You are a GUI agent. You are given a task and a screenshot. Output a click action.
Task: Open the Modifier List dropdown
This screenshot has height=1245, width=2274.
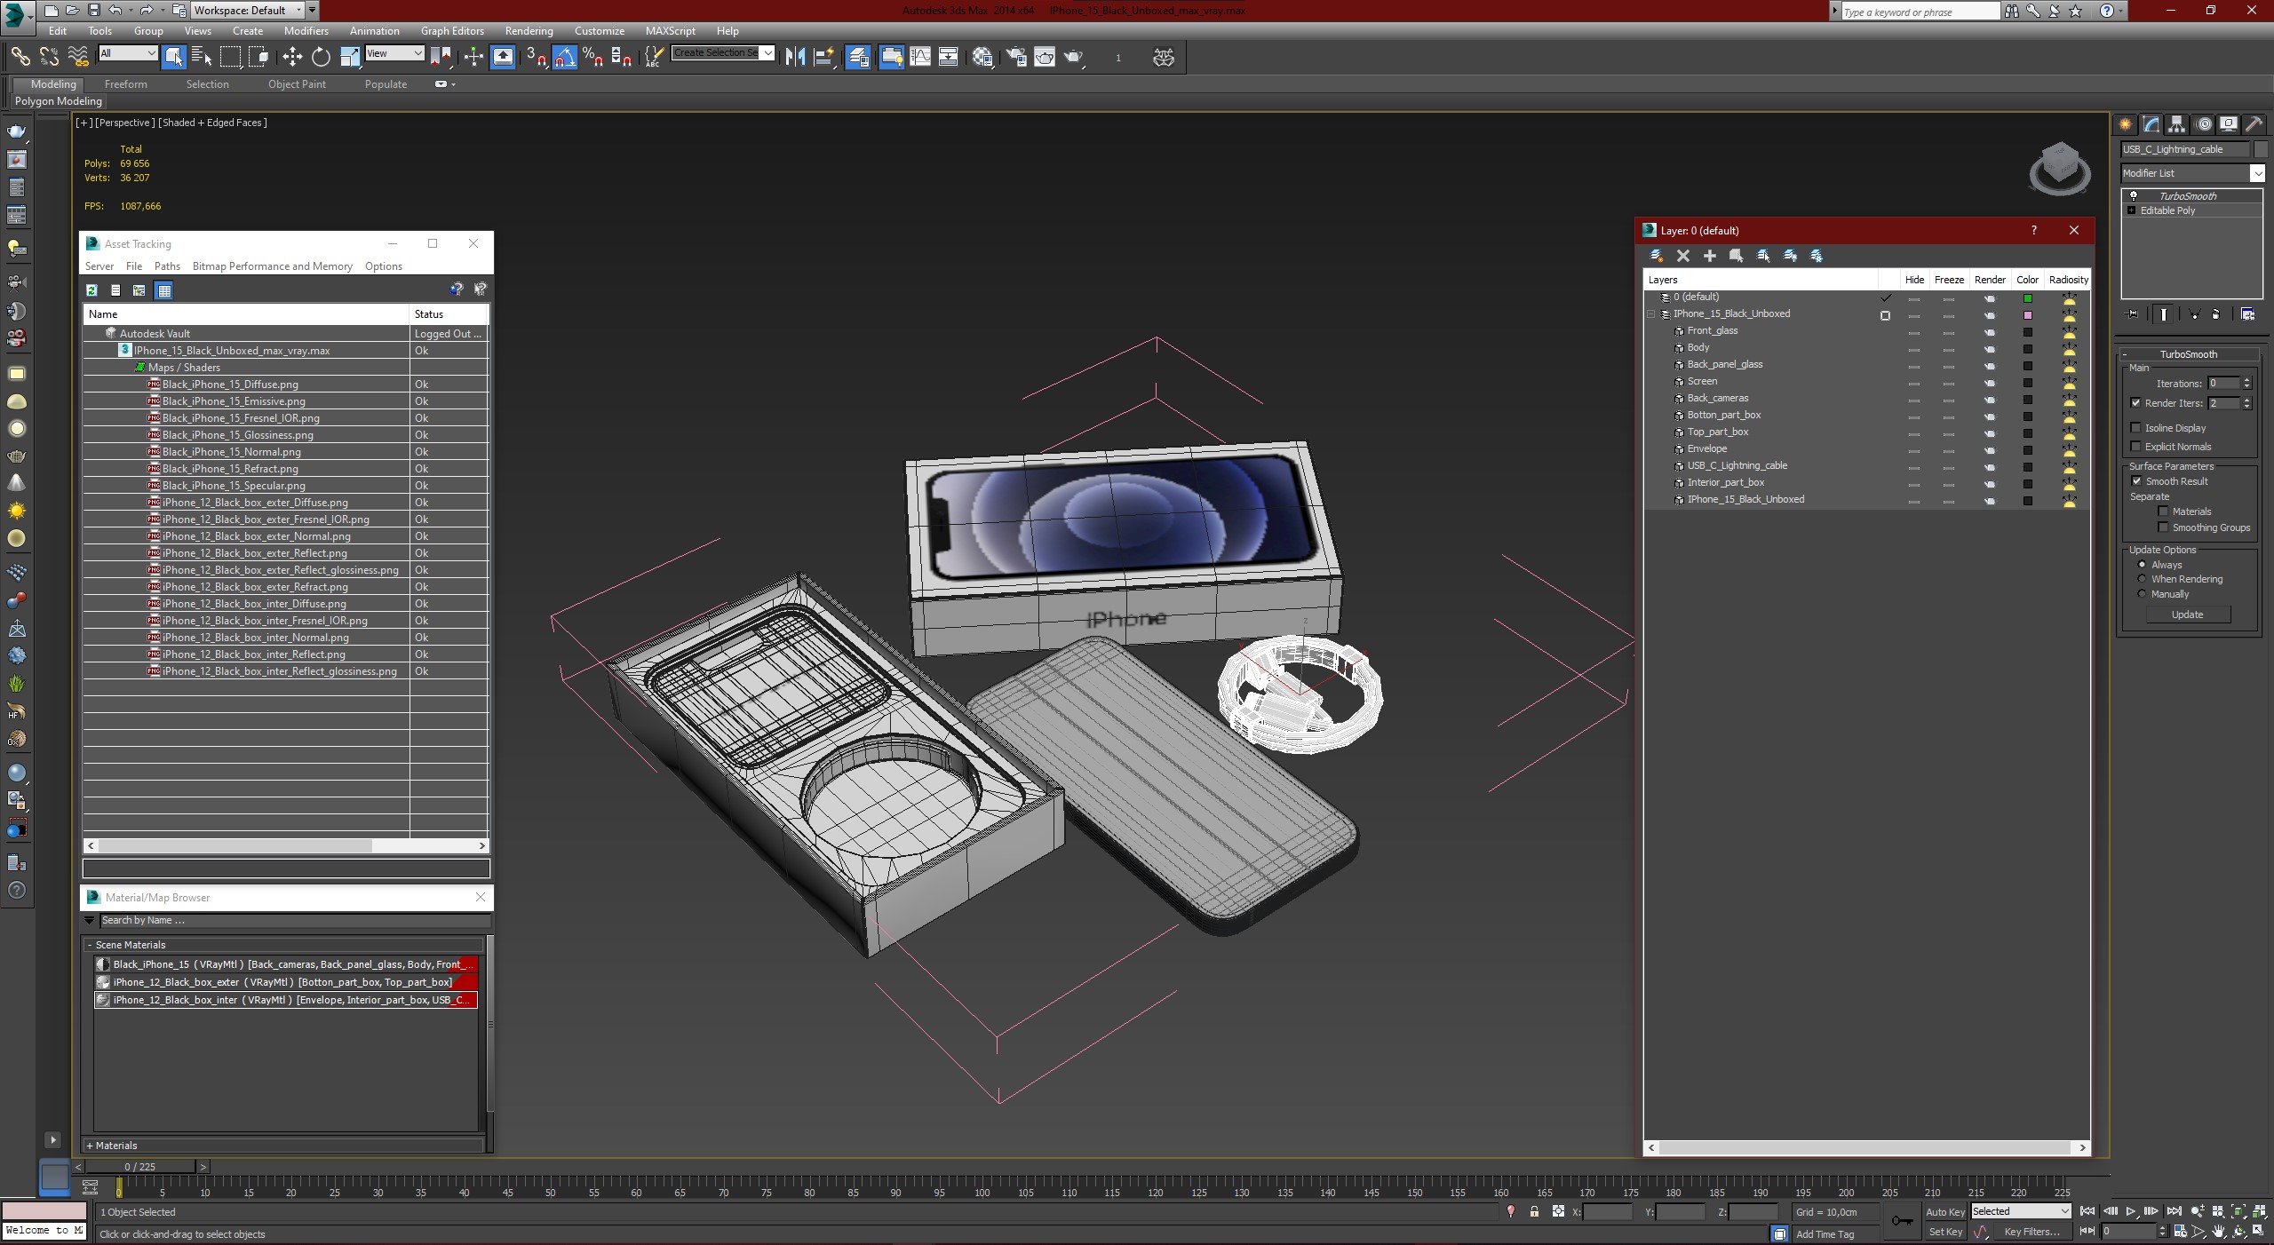pyautogui.click(x=2191, y=173)
